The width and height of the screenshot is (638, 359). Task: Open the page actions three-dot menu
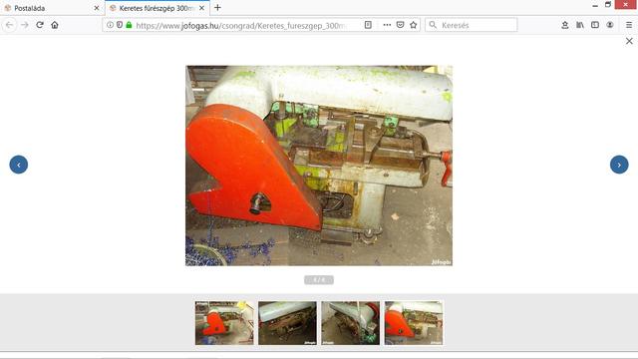click(387, 25)
